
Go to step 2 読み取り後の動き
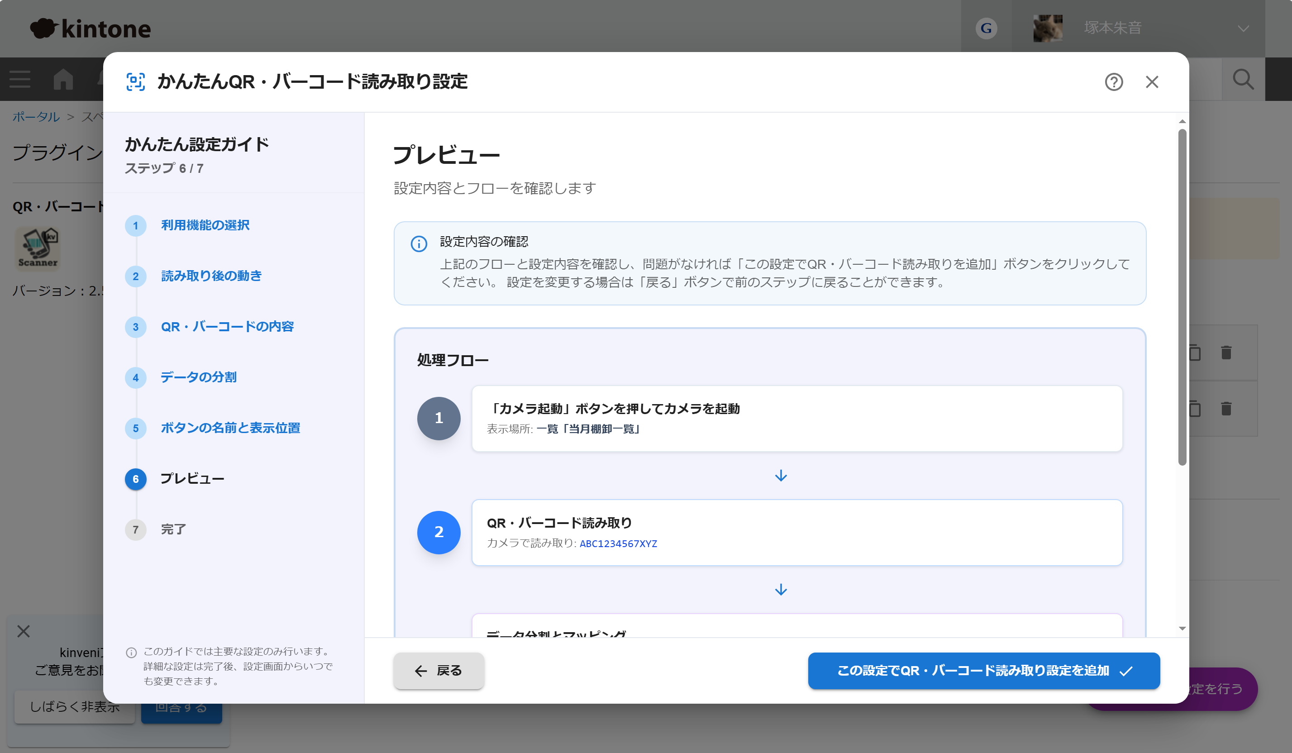coord(211,276)
